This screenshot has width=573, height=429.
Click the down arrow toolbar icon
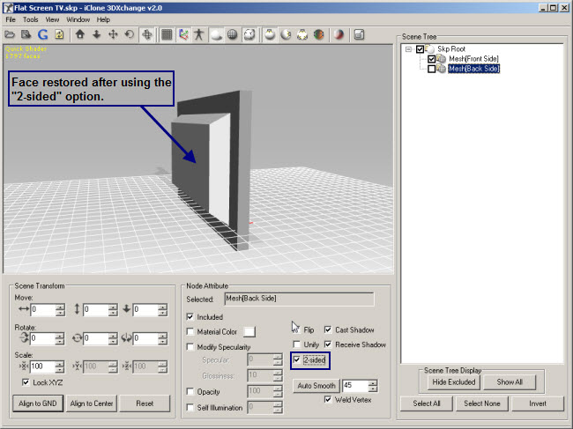tap(96, 34)
